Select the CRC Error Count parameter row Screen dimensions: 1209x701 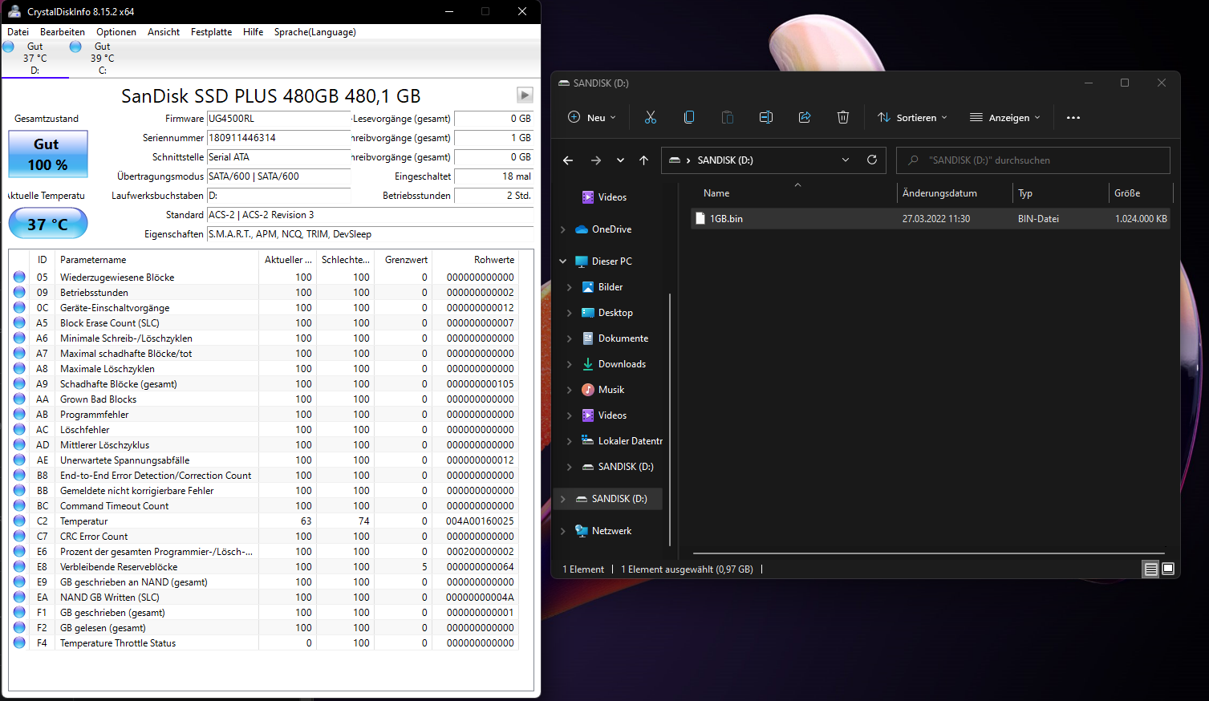click(x=264, y=537)
